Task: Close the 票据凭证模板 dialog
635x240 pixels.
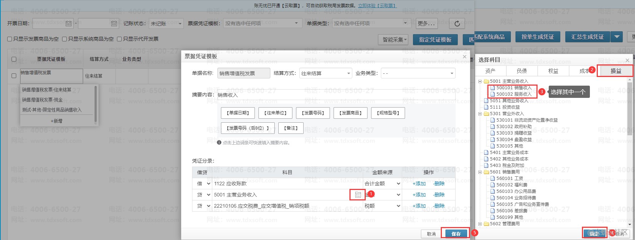Action: pos(465,56)
